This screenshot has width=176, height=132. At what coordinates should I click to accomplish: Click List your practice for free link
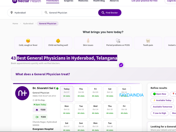[144, 1]
